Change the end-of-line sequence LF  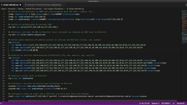tap(174, 103)
